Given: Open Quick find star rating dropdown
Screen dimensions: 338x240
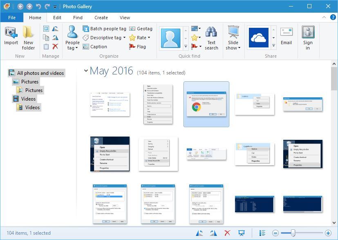Looking at the screenshot, I should (x=200, y=38).
